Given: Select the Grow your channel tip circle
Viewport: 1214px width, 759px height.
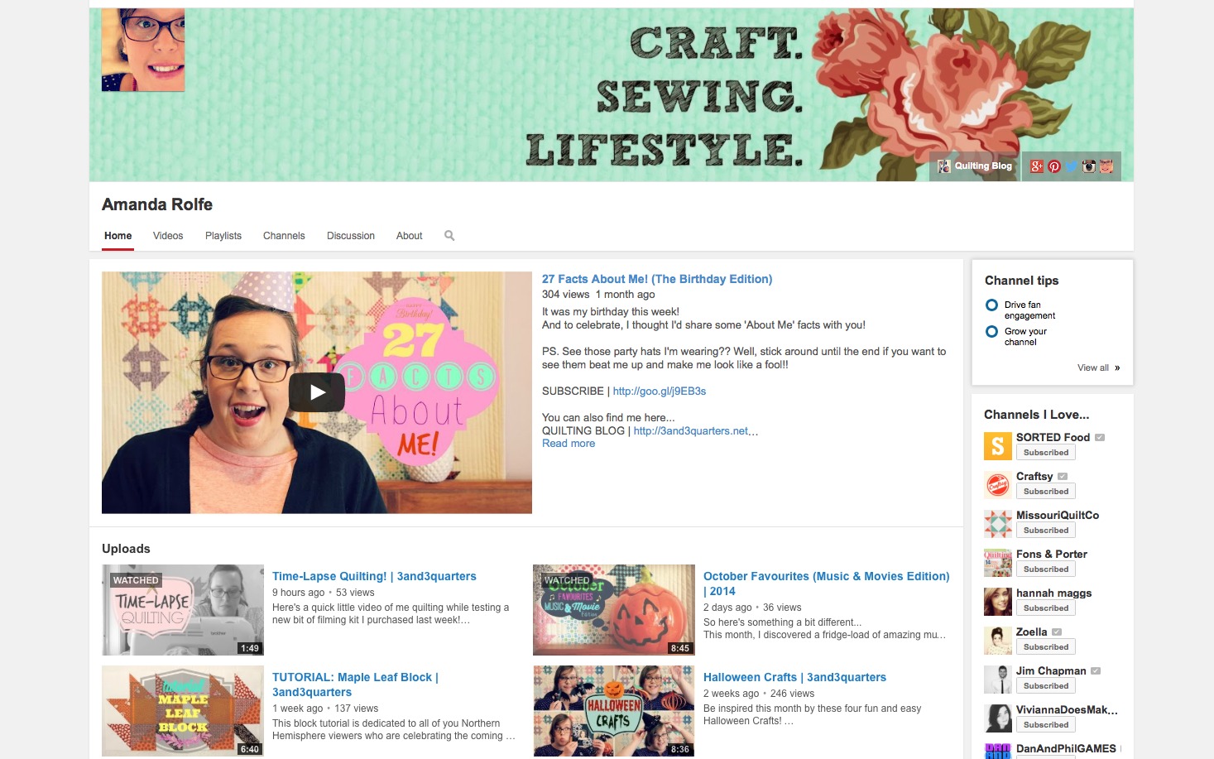Looking at the screenshot, I should 991,332.
